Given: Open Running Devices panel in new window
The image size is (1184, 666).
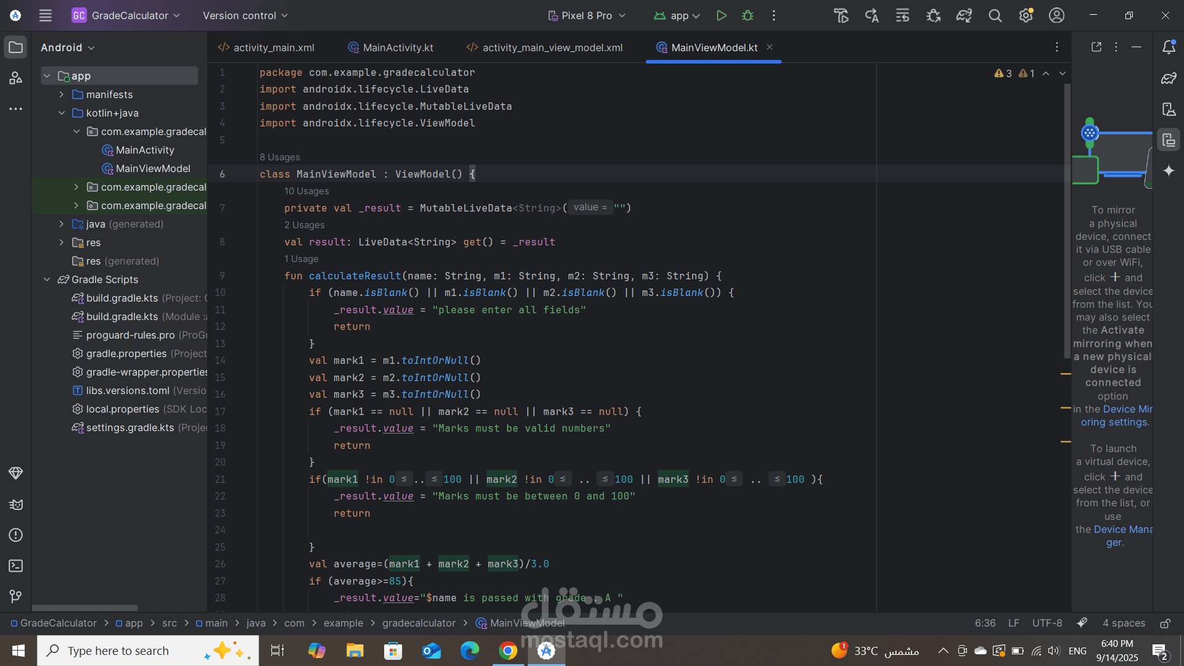Looking at the screenshot, I should (1096, 47).
